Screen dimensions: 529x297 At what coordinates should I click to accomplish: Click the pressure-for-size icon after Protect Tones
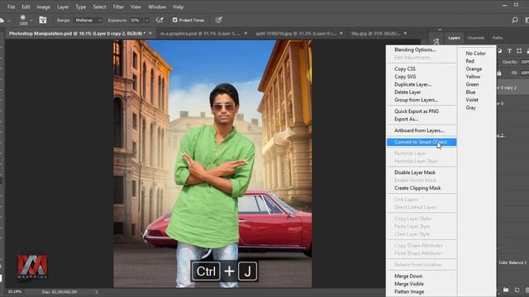[218, 20]
